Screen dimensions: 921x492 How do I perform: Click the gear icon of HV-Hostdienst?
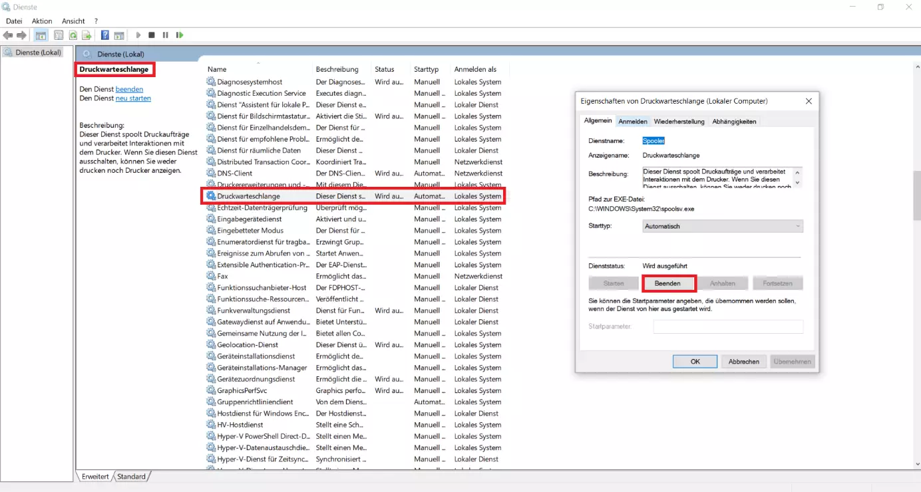[211, 425]
